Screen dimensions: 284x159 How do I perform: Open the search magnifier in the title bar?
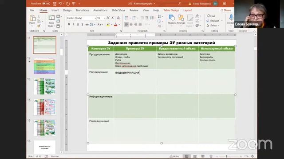click(180, 4)
